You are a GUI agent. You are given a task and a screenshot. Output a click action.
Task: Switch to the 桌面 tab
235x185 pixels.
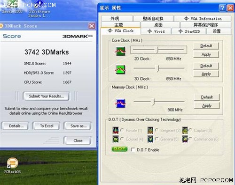click(160, 25)
